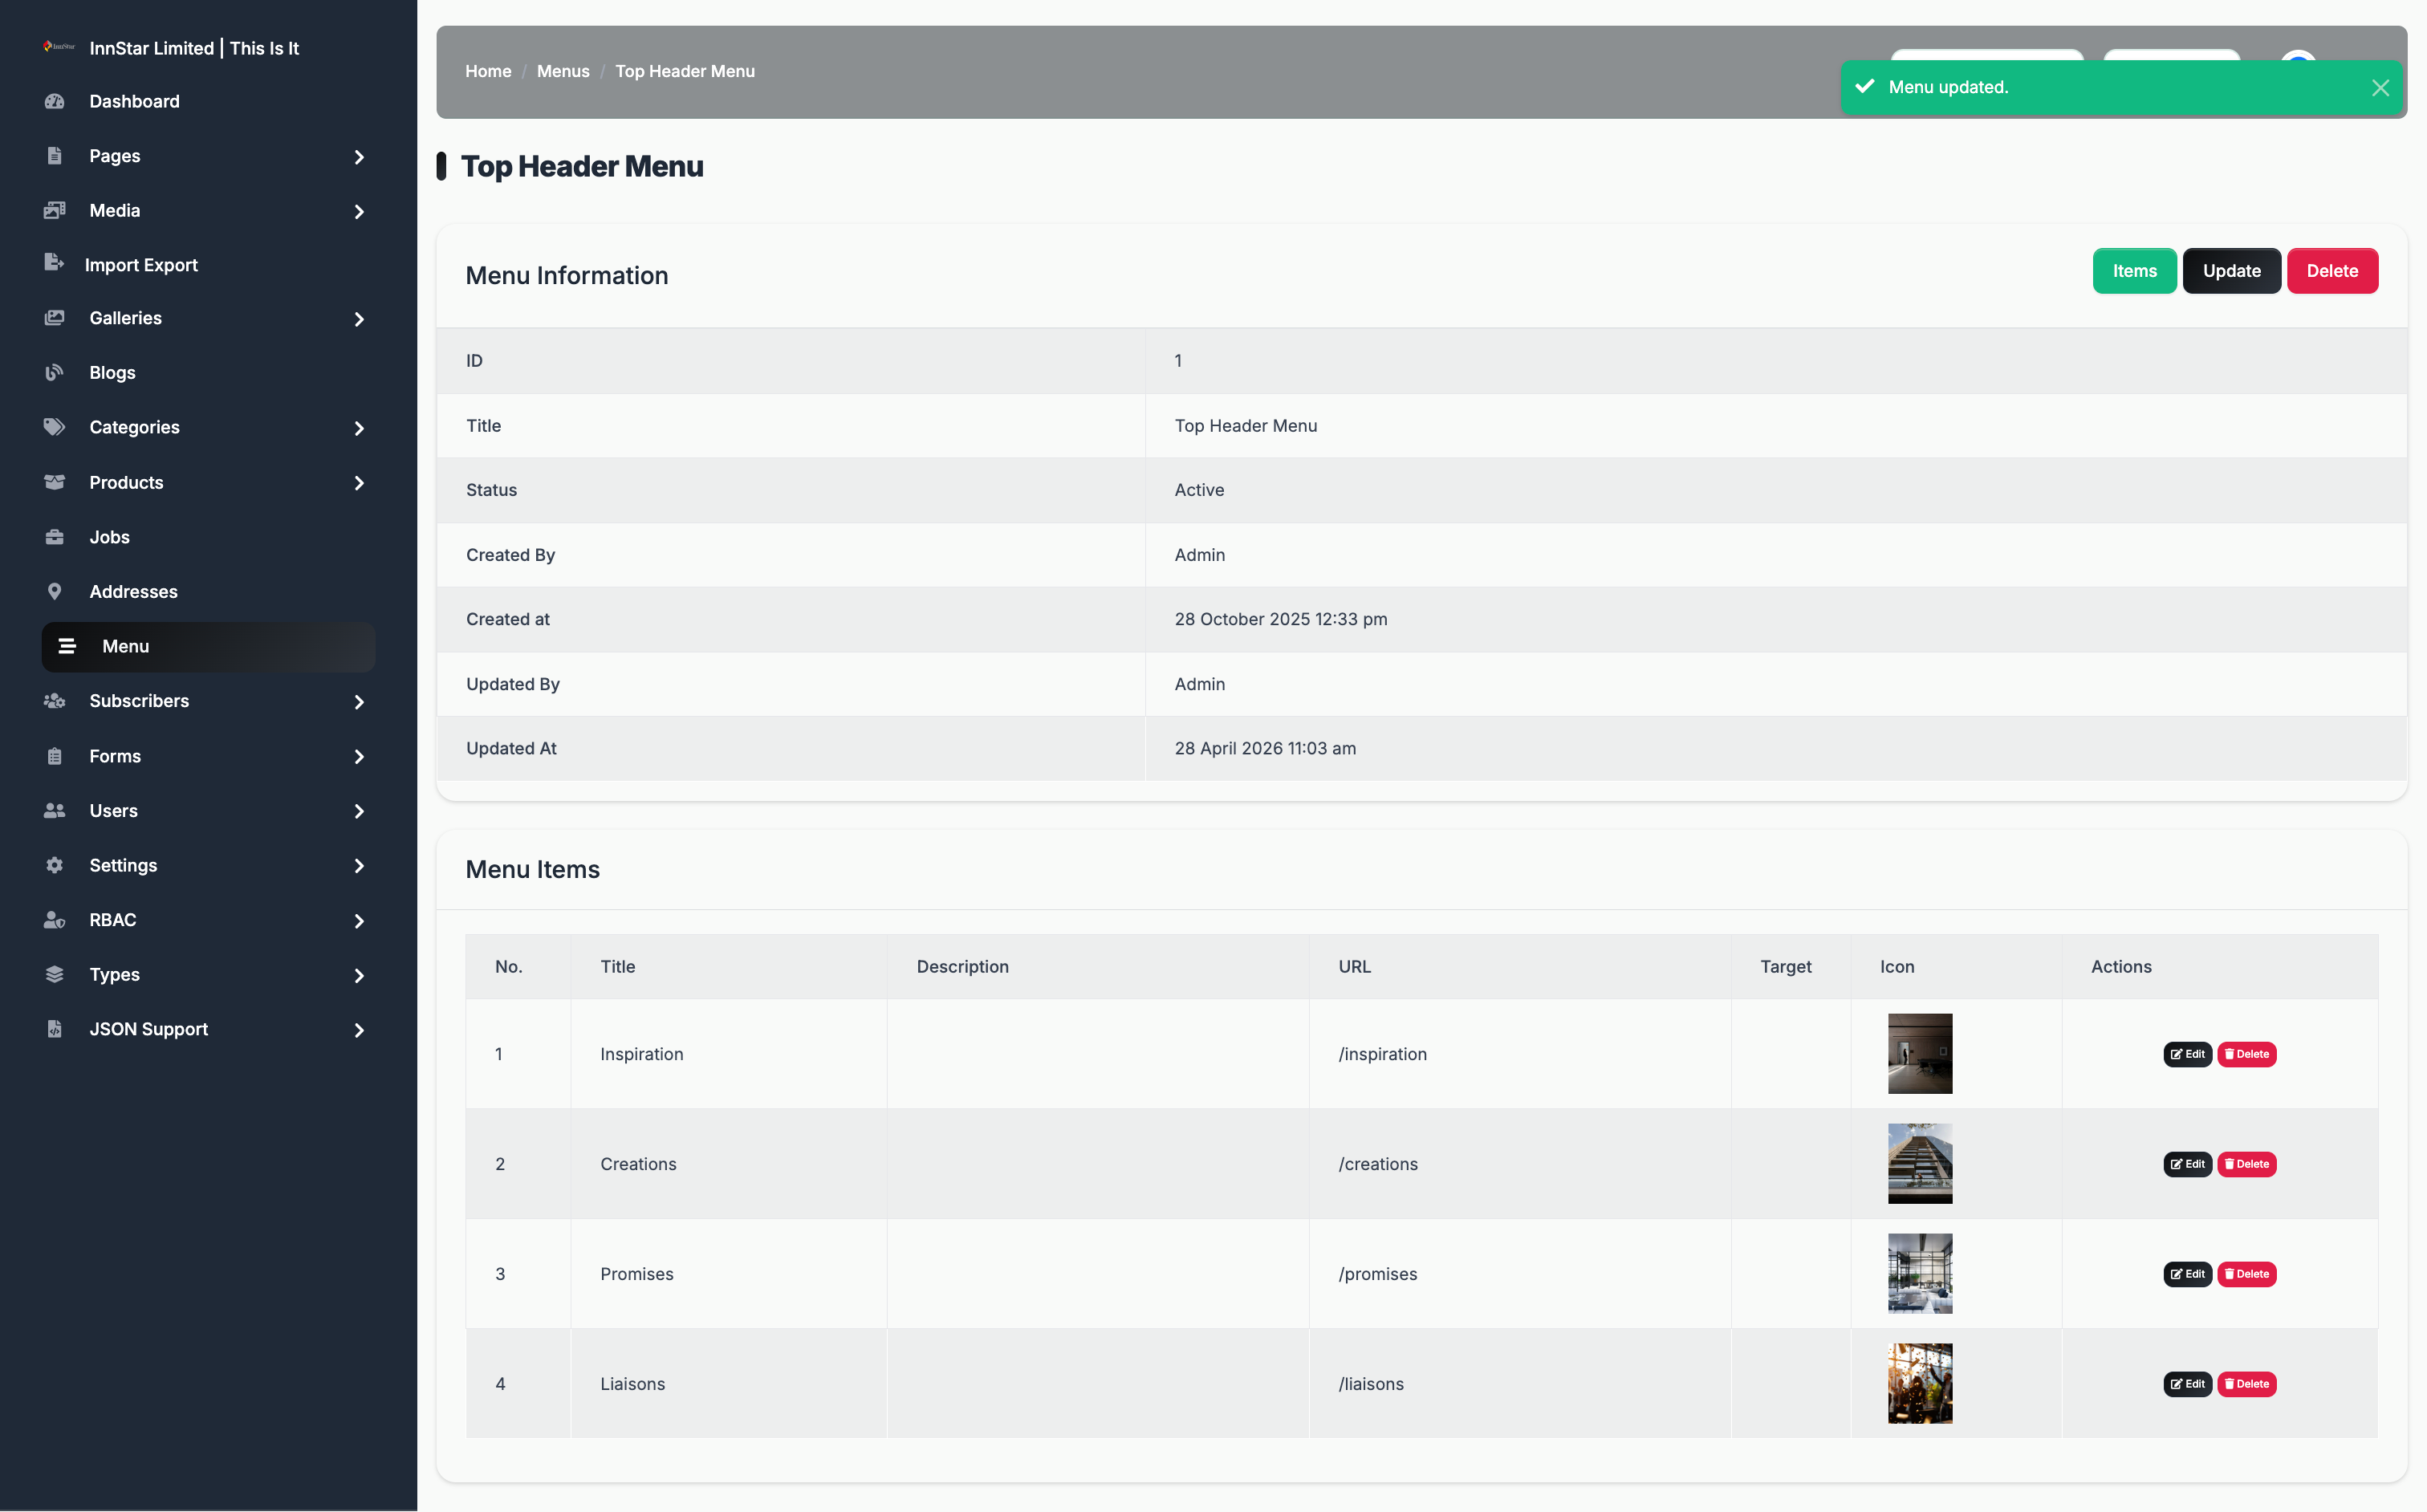This screenshot has width=2427, height=1512.
Task: Open the Forms sidebar menu item
Action: tap(208, 756)
